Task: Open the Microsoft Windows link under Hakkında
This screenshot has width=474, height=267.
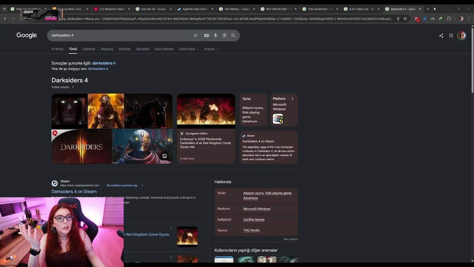Action: click(257, 209)
